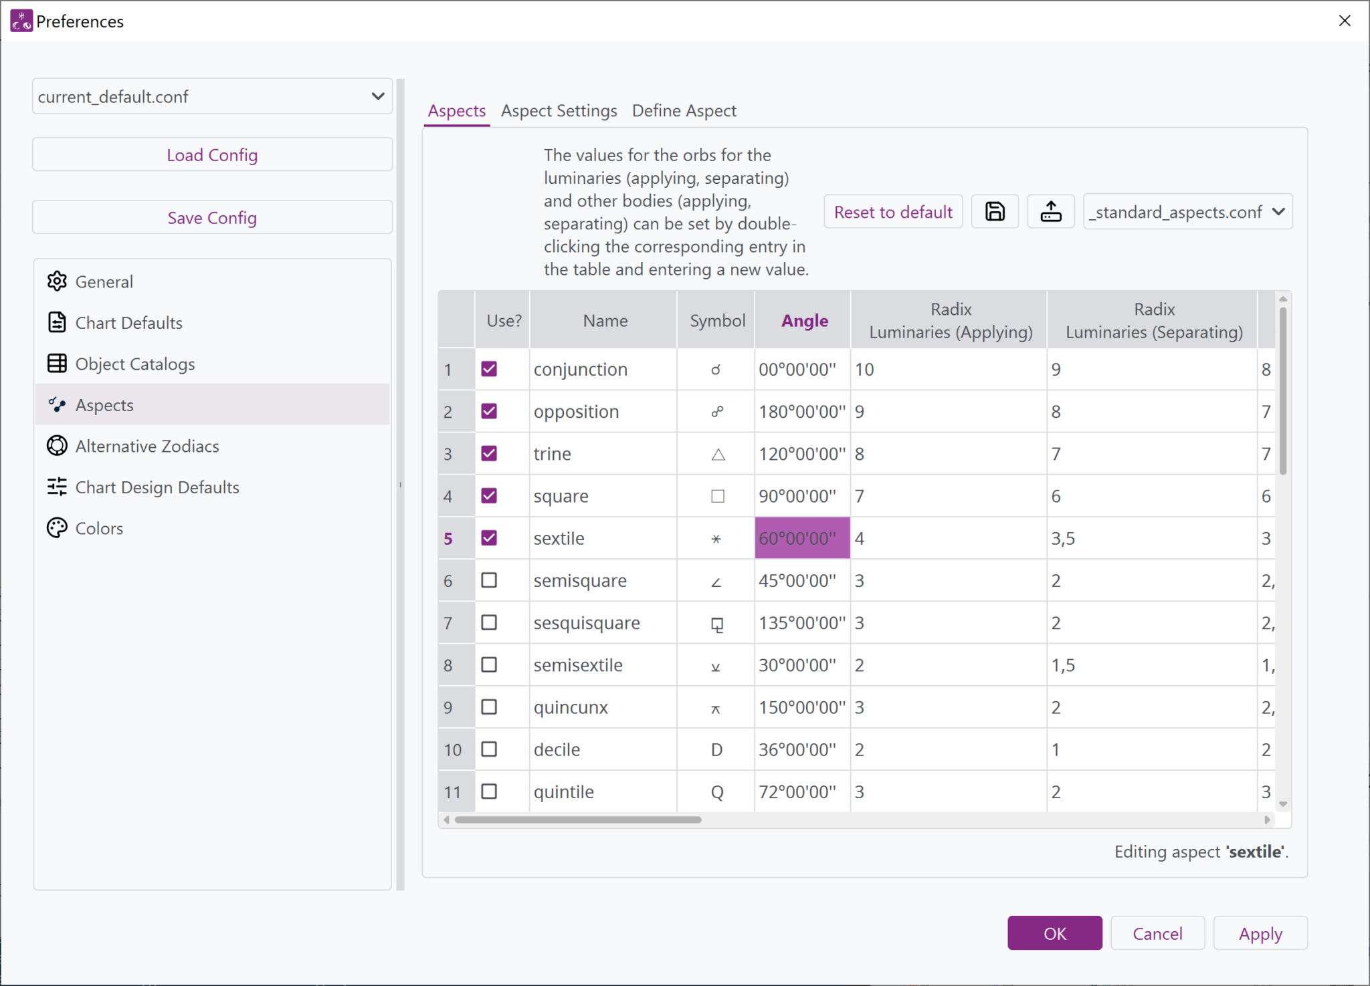The width and height of the screenshot is (1370, 986).
Task: Click the table's horizontal scrollbar thumb
Action: pyautogui.click(x=578, y=820)
